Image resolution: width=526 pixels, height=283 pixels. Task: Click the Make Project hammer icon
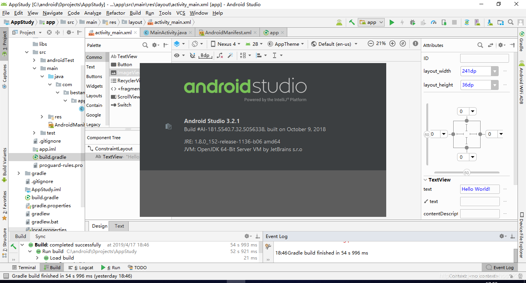[352, 22]
